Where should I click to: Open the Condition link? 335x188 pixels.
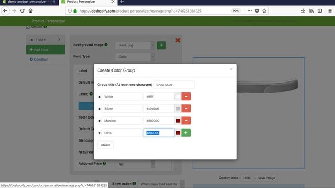coord(39,59)
